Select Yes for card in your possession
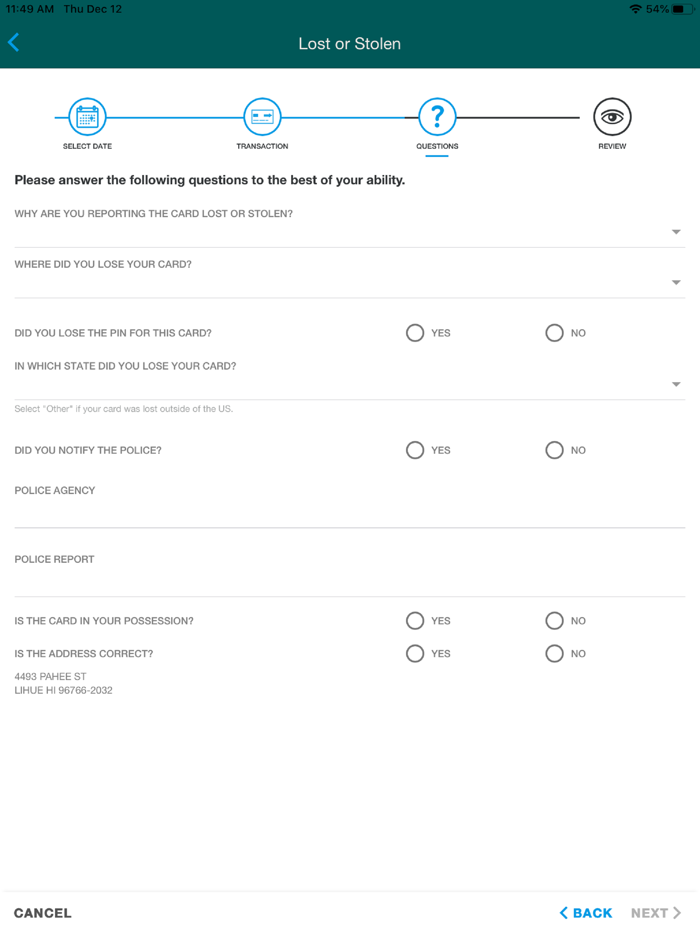Screen dimensions: 700x934 pos(415,621)
